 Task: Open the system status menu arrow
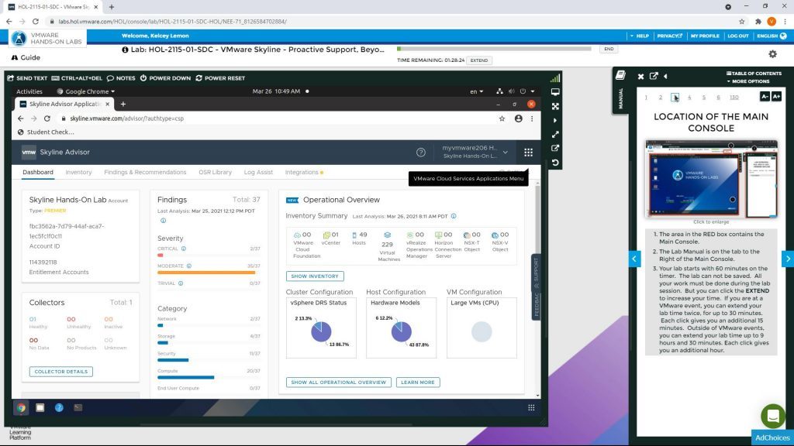pos(532,91)
